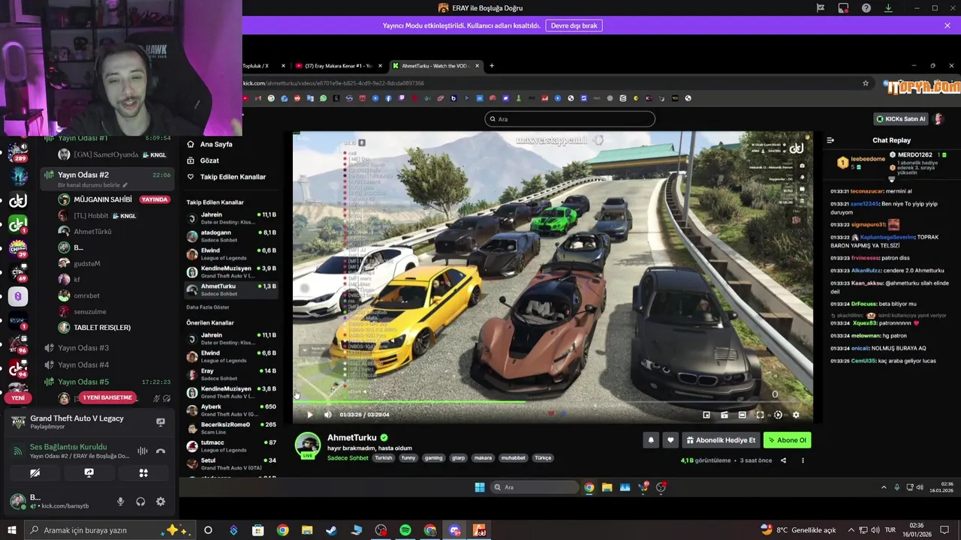The image size is (961, 540).
Task: Mute Discord microphone
Action: (x=120, y=502)
